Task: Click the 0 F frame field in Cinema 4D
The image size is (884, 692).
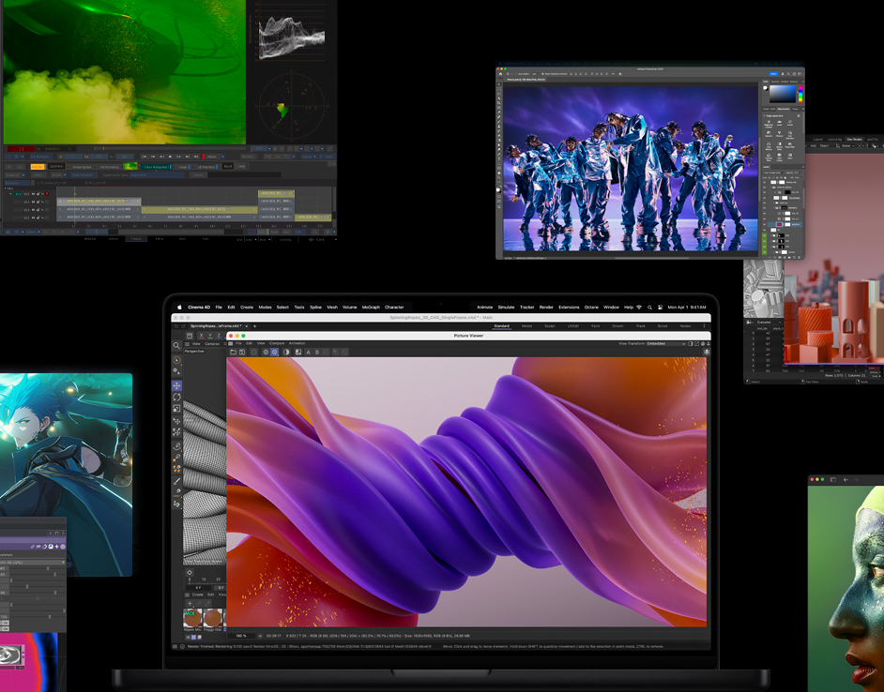Action: pos(198,588)
